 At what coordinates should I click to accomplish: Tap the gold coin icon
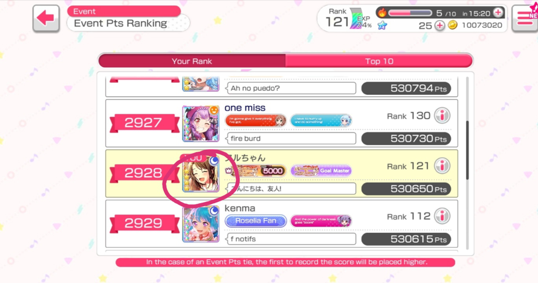[x=453, y=25]
